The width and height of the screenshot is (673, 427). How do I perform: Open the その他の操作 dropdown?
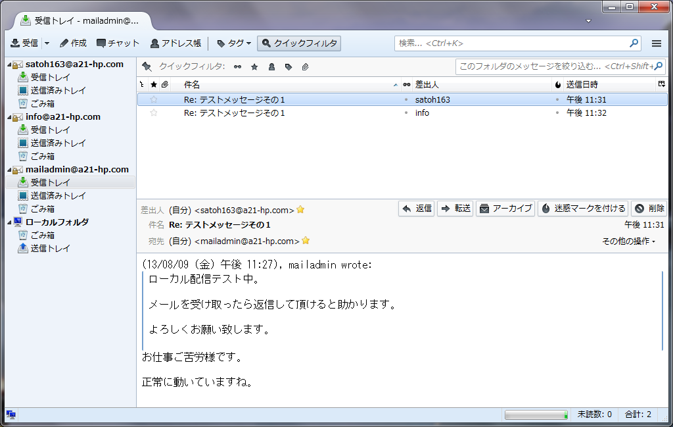pos(628,241)
